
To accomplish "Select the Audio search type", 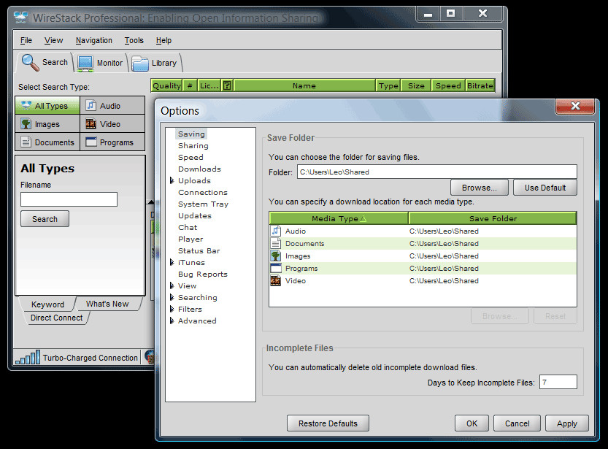I will pyautogui.click(x=112, y=105).
